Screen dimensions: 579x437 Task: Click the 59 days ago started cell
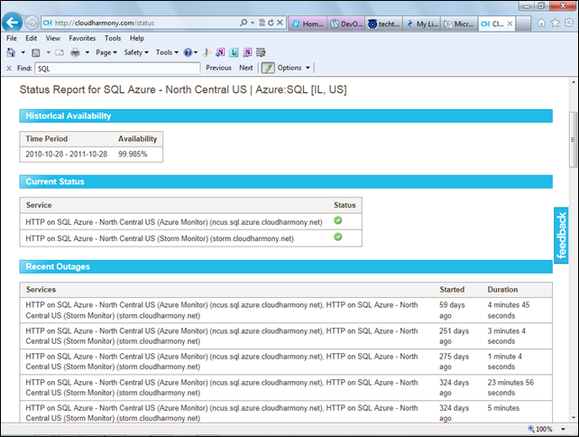click(x=452, y=311)
